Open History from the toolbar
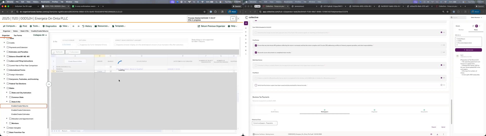This screenshot has height=136, width=486. (87, 26)
